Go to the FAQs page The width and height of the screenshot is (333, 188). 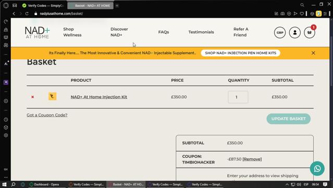pyautogui.click(x=164, y=32)
